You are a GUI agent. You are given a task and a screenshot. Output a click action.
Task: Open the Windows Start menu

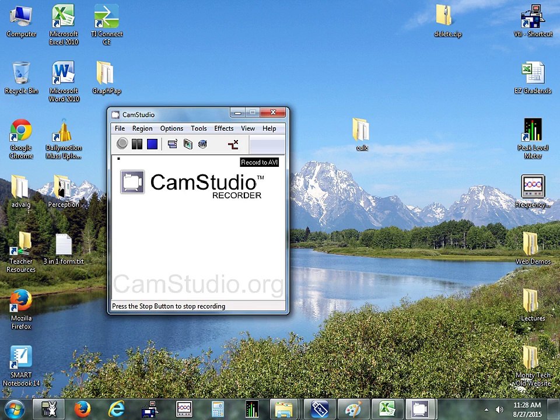(x=15, y=409)
